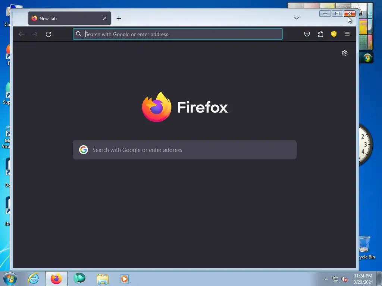
Task: Click the clock desktop gadget
Action: 366,145
